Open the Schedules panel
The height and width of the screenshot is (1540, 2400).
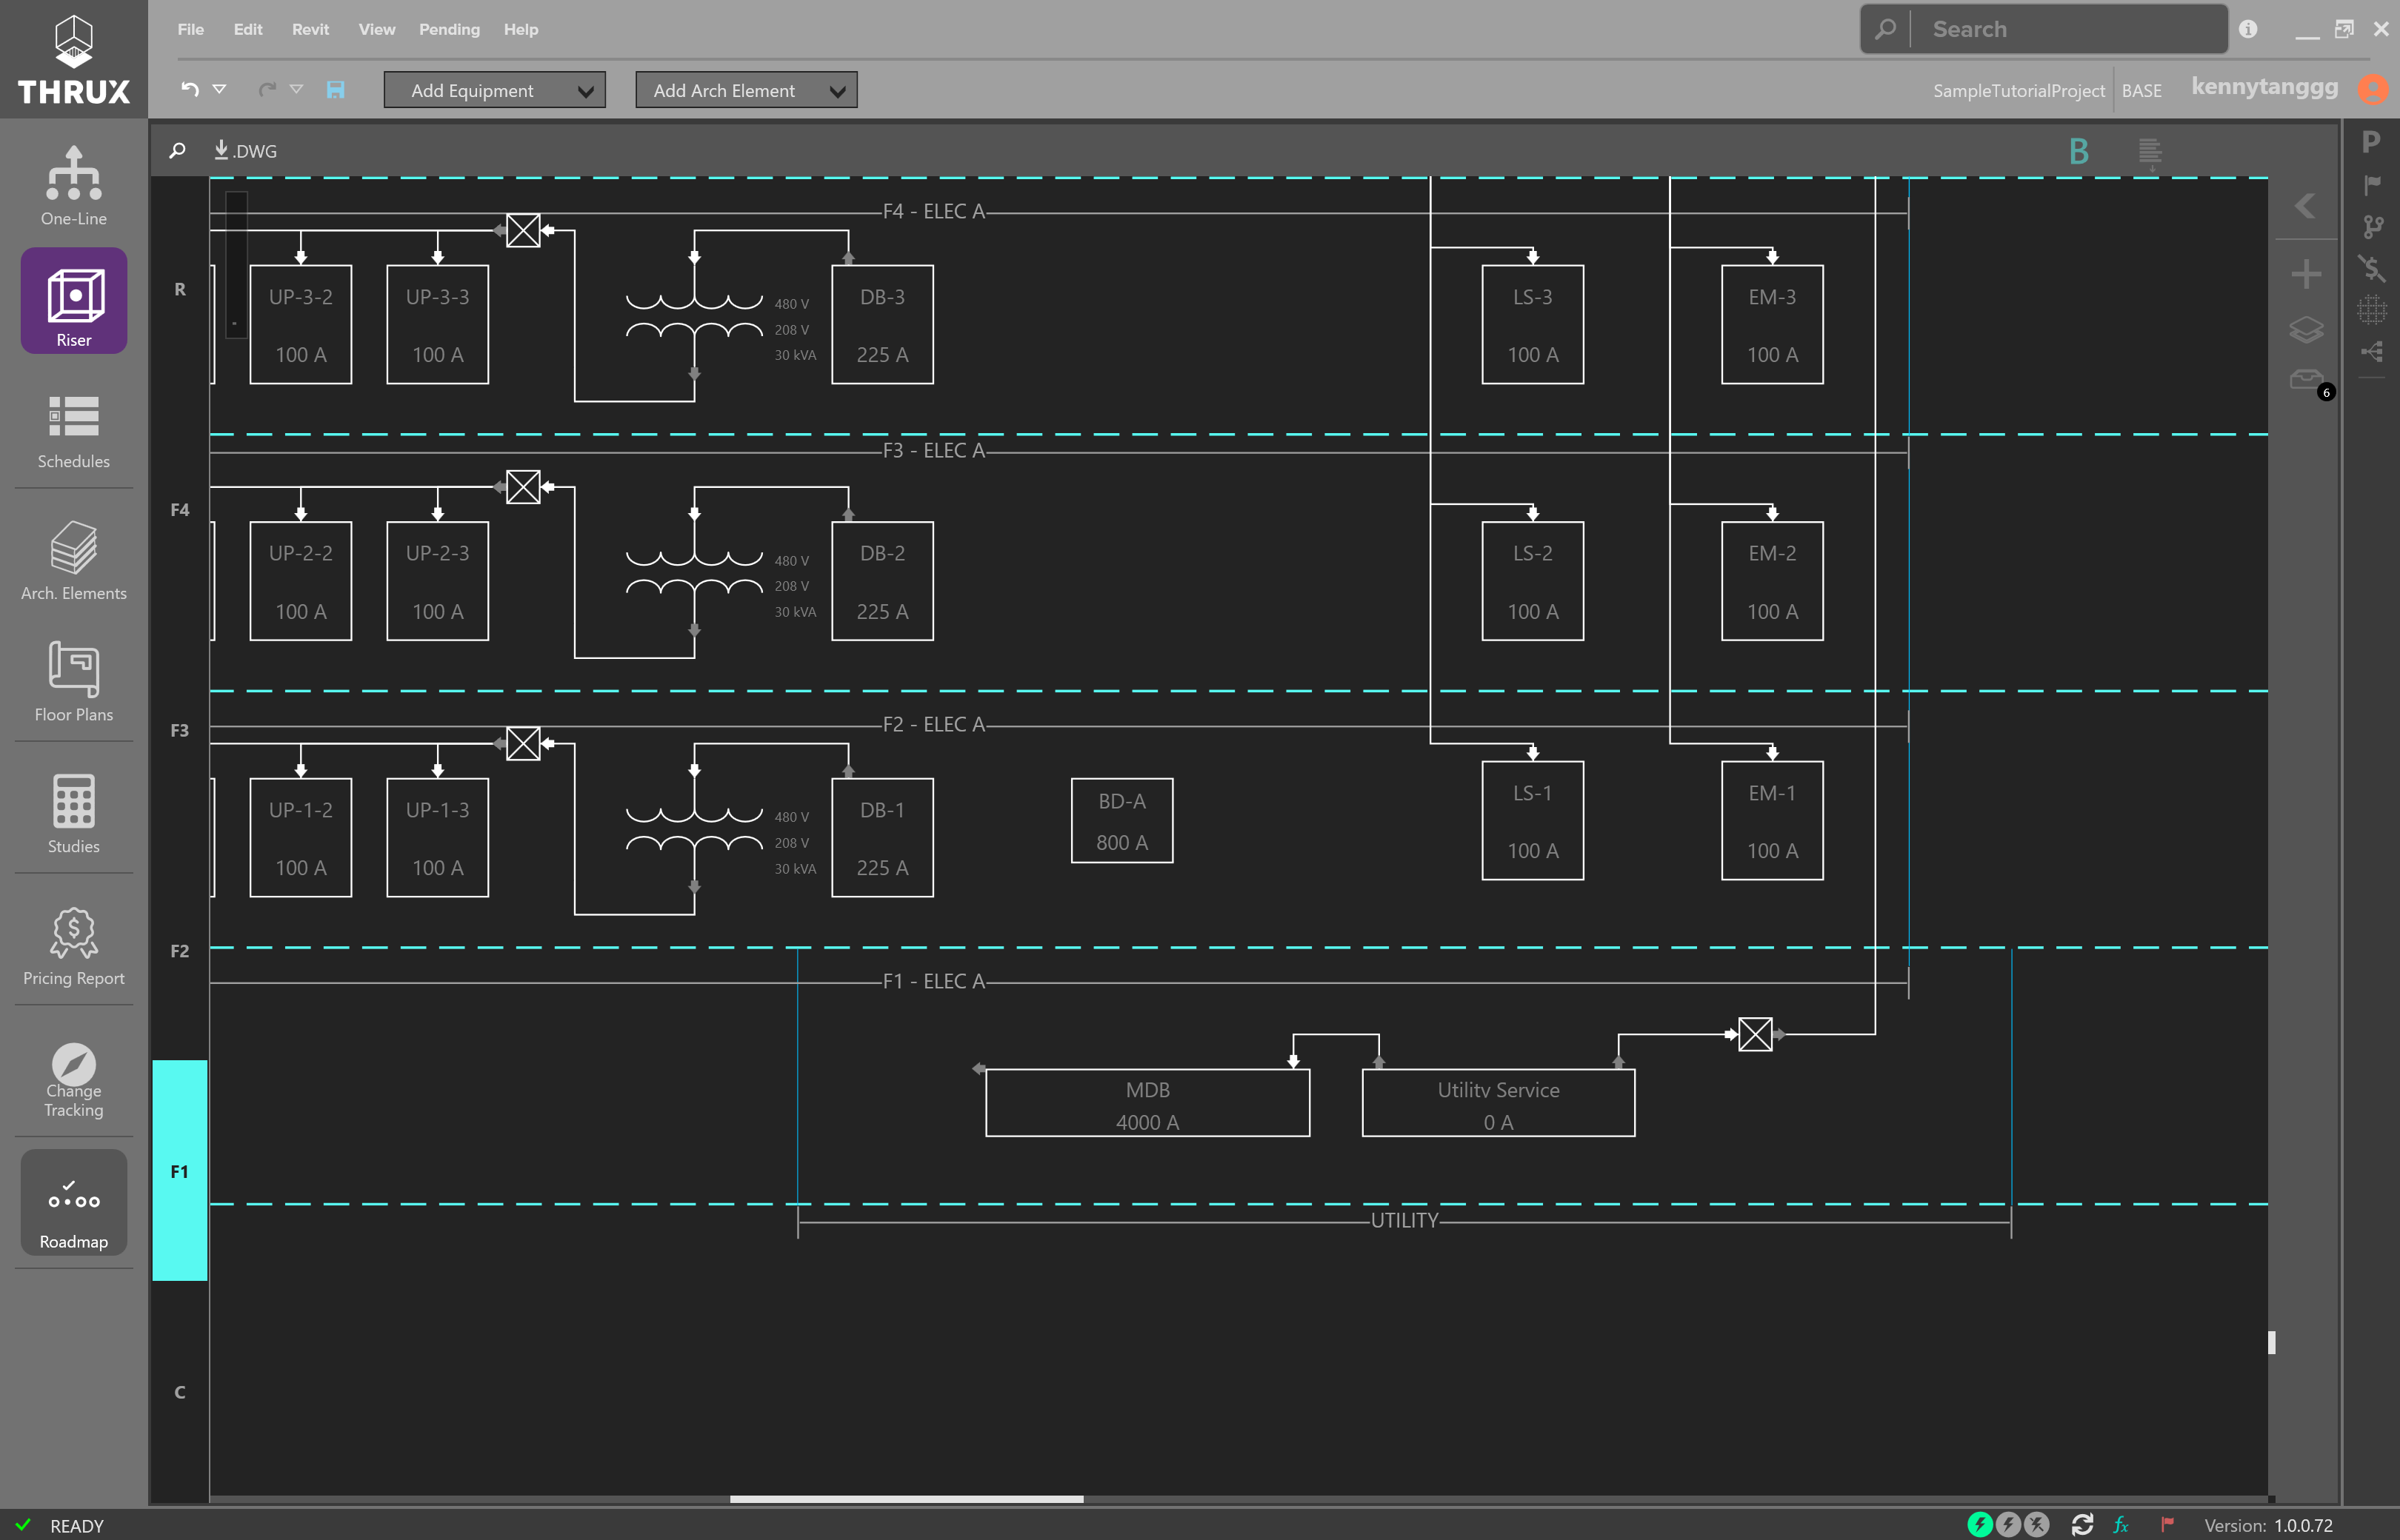pyautogui.click(x=73, y=431)
